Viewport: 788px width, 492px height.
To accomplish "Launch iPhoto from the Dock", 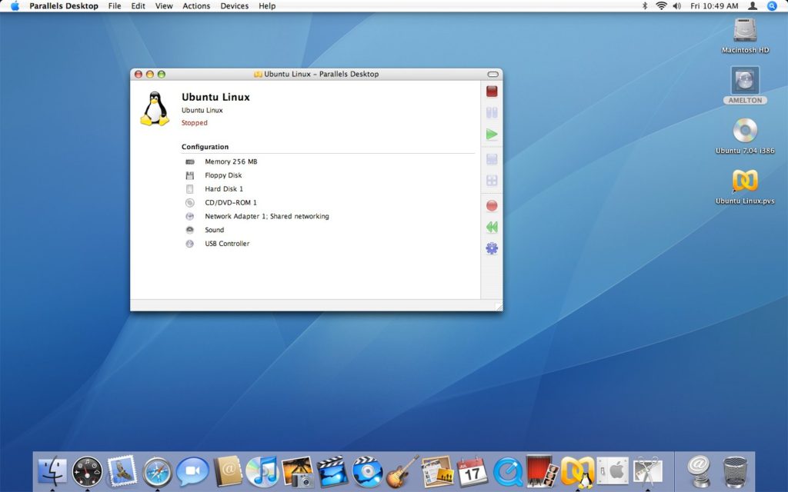I will [x=298, y=471].
